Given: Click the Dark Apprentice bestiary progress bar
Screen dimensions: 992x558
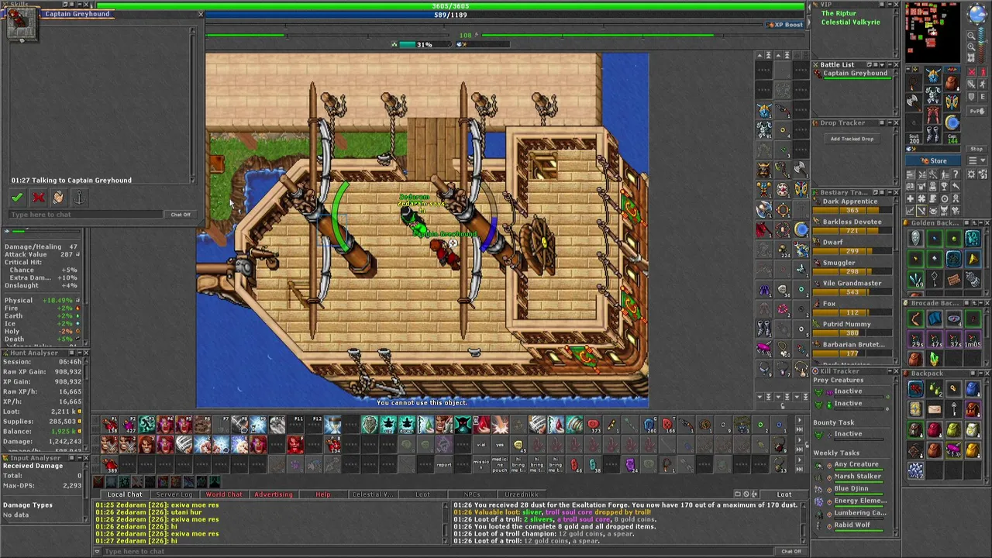Looking at the screenshot, I should pos(852,211).
